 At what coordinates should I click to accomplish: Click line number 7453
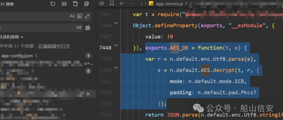(x=105, y=104)
